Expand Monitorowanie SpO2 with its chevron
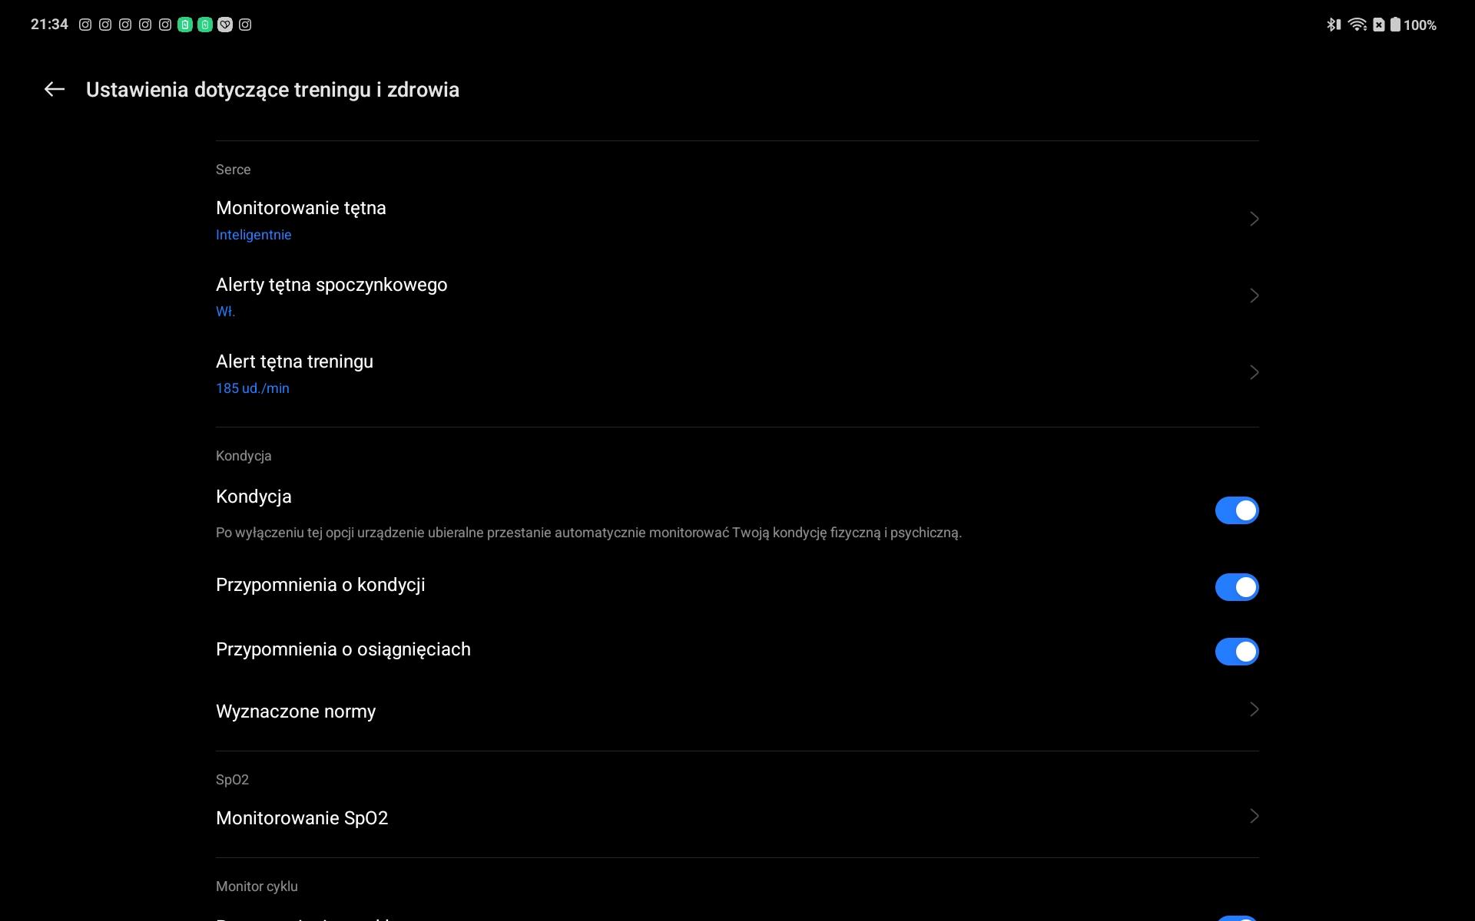The width and height of the screenshot is (1475, 921). click(1254, 817)
